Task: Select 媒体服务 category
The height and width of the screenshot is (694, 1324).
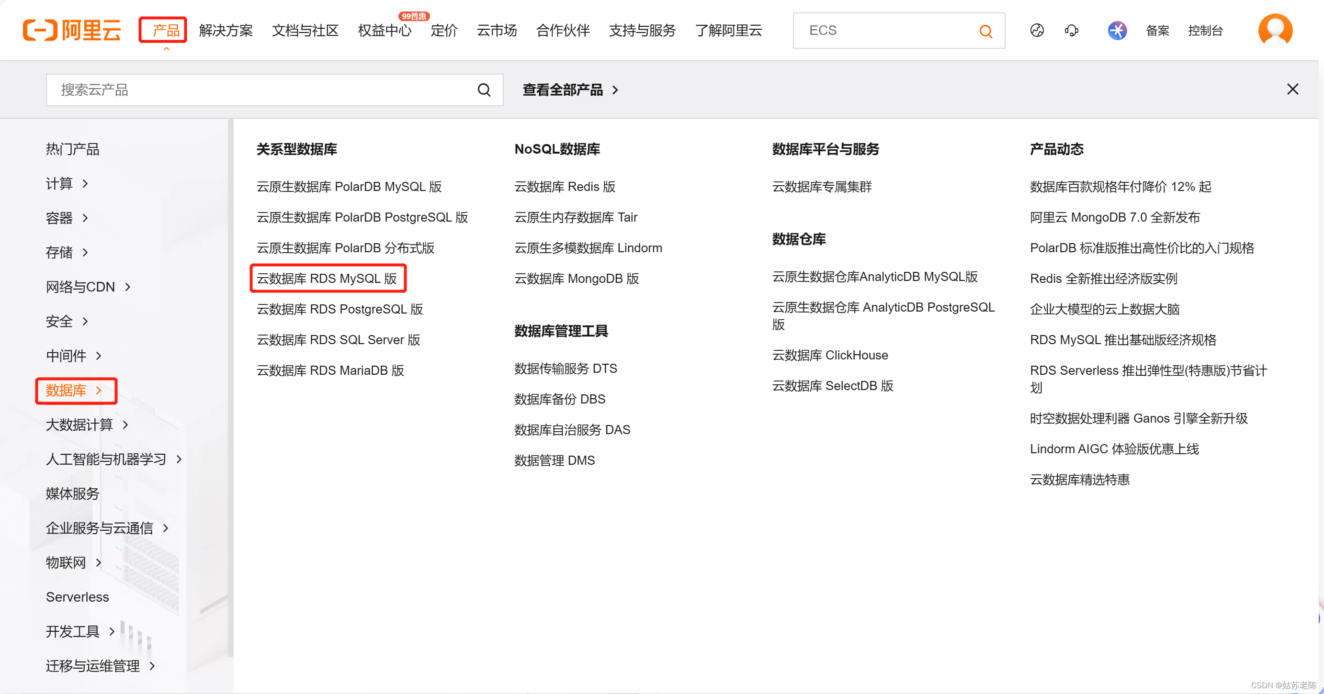Action: click(72, 493)
